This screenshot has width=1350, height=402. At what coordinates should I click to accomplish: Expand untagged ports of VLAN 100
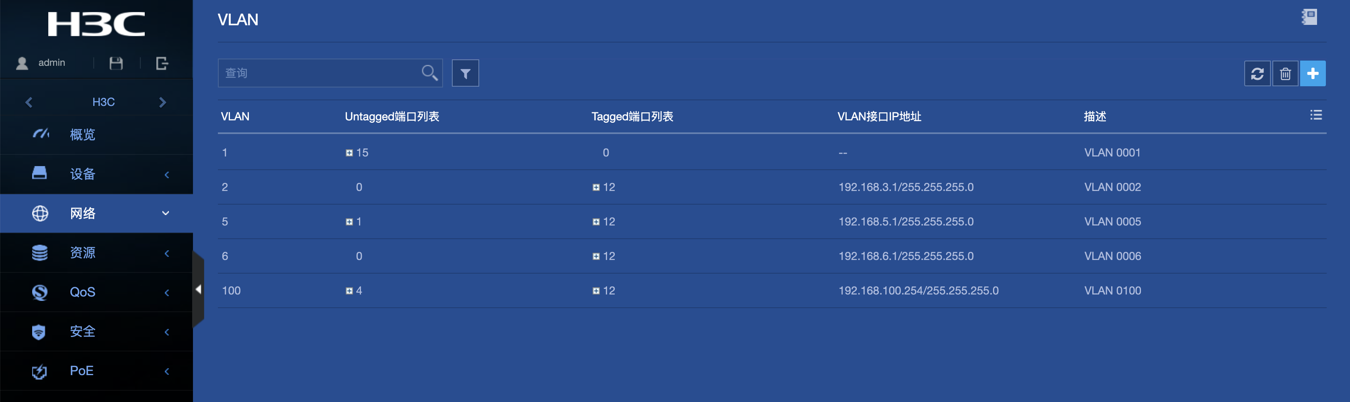coord(349,290)
